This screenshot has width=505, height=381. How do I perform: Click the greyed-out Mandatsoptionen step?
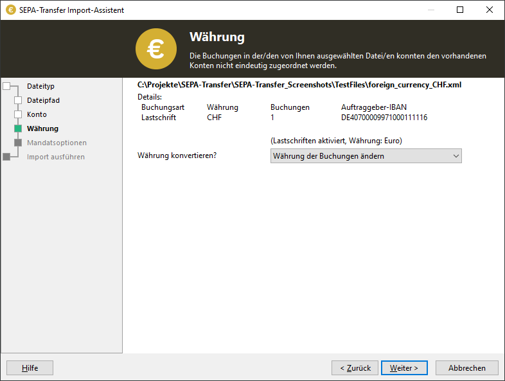pos(57,143)
